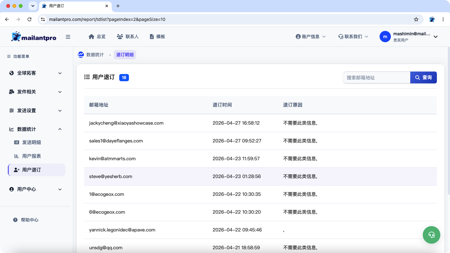450x253 pixels.
Task: Open the 帮助中心 help link
Action: click(x=30, y=220)
